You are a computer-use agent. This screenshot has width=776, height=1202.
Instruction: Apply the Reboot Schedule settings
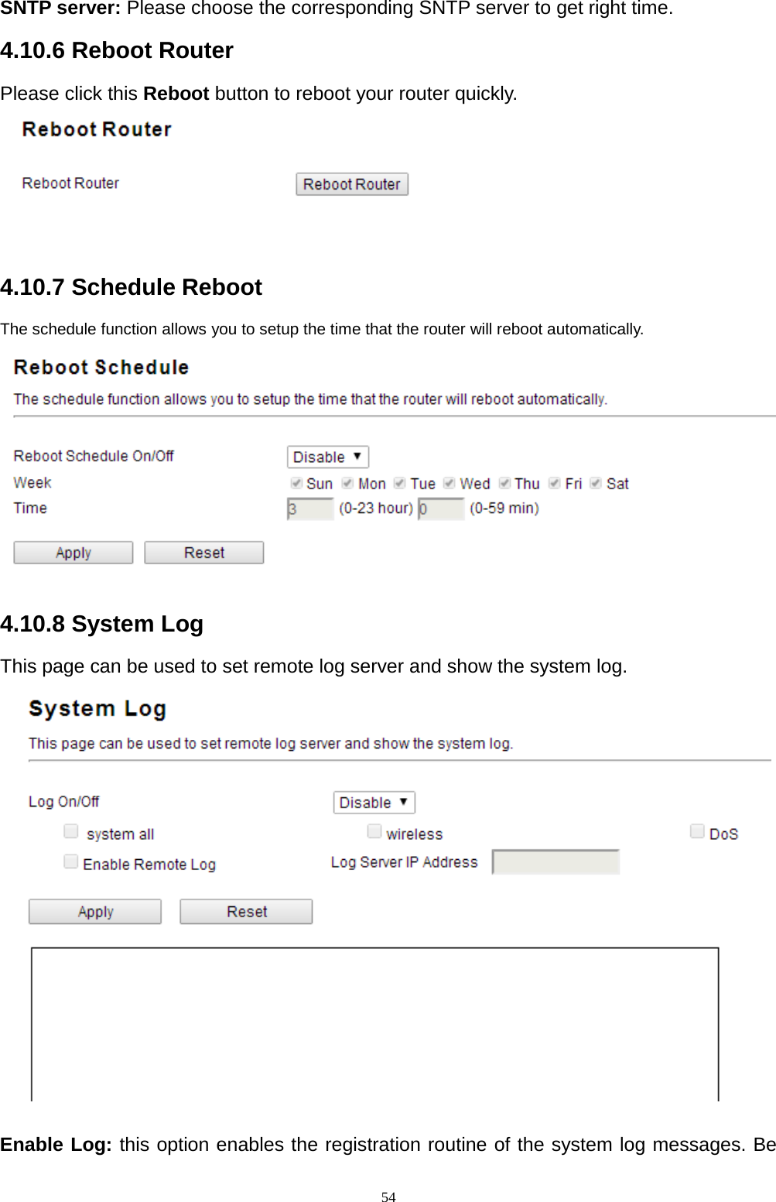coord(73,553)
